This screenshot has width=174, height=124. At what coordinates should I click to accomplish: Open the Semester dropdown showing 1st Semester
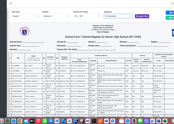(x=118, y=16)
